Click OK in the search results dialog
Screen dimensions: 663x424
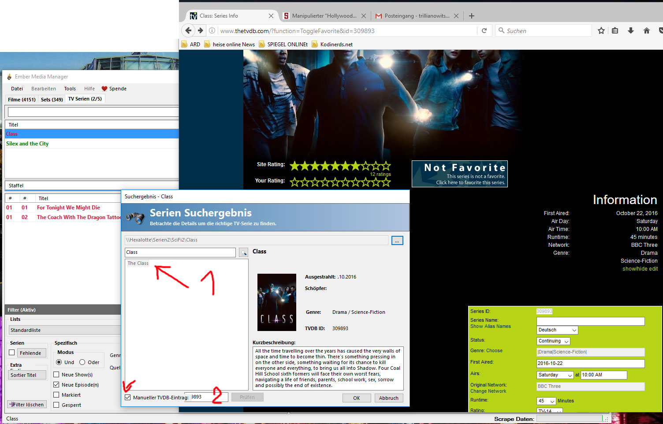[357, 398]
